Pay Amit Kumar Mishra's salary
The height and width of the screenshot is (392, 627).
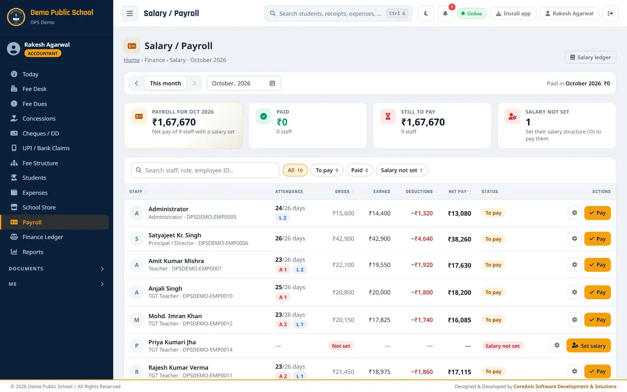click(x=597, y=265)
